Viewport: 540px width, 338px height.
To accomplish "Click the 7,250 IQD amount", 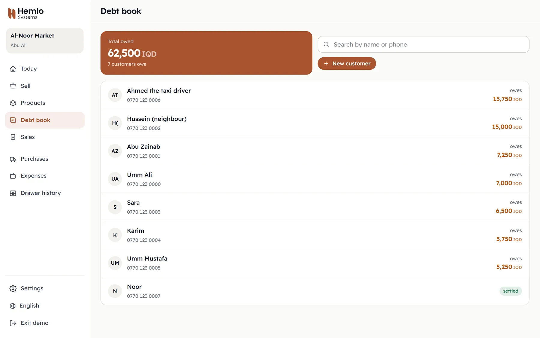I will pyautogui.click(x=509, y=155).
